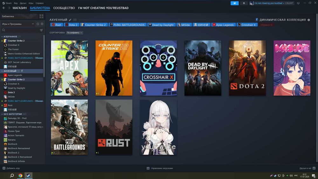Open the I'M NOT CHEATING YOU'REUSTBAD profile tab
This screenshot has height=179, width=318.
click(x=103, y=8)
